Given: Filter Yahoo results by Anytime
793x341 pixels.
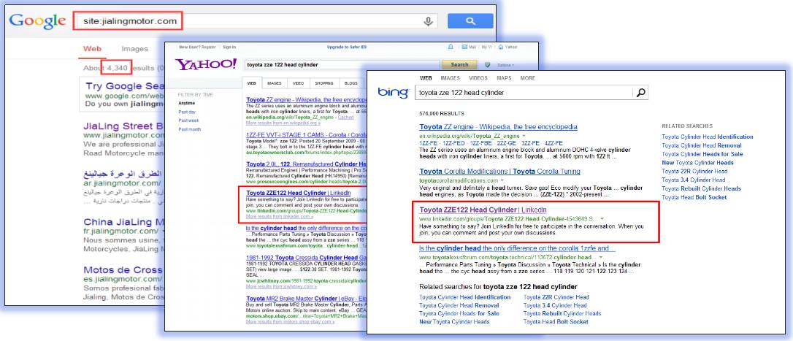Looking at the screenshot, I should click(186, 103).
